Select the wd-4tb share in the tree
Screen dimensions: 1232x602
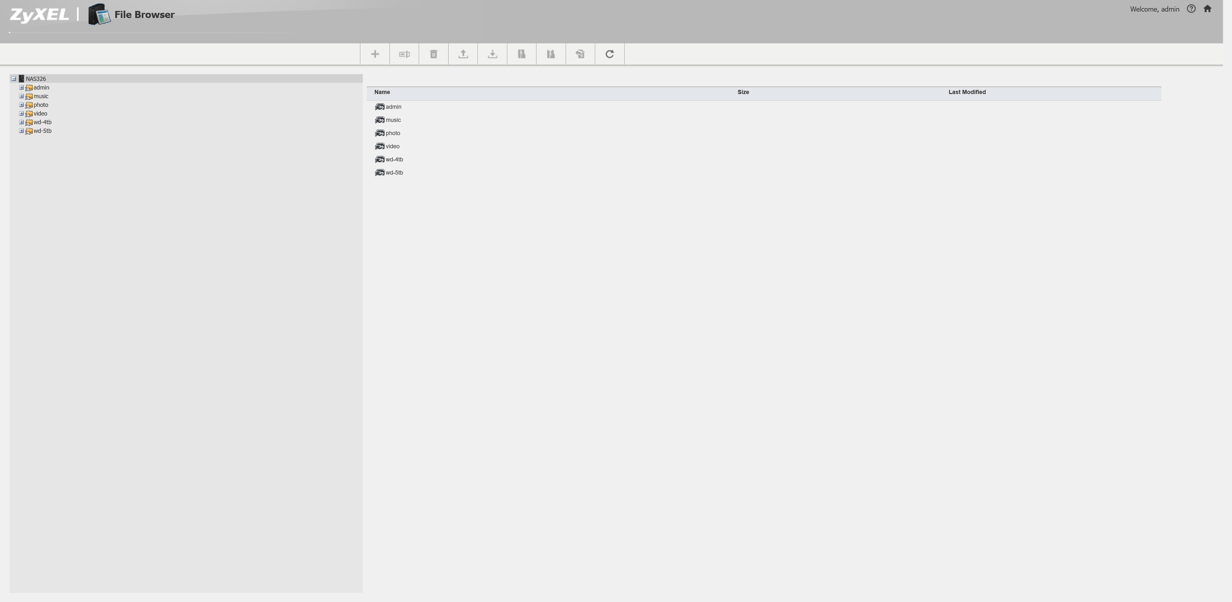click(43, 122)
